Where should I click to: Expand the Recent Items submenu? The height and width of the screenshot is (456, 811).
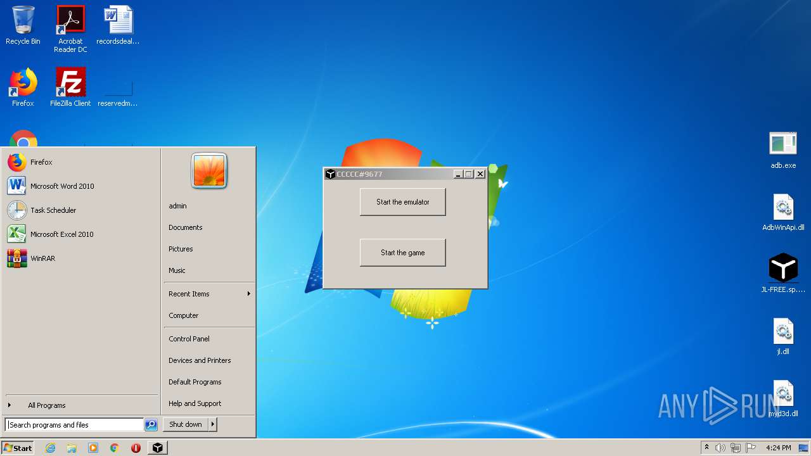click(209, 294)
